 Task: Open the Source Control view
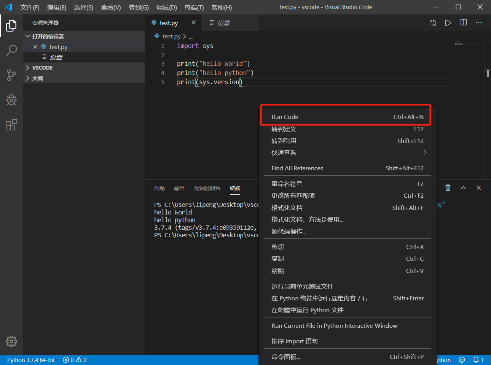point(11,75)
